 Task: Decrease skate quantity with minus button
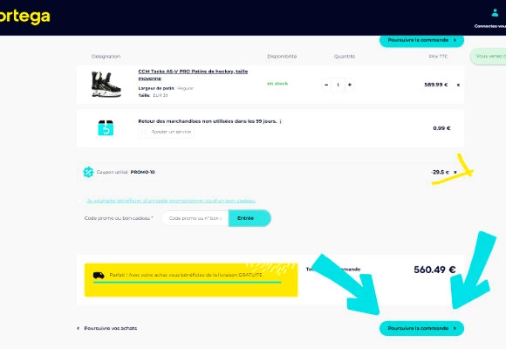(x=326, y=85)
